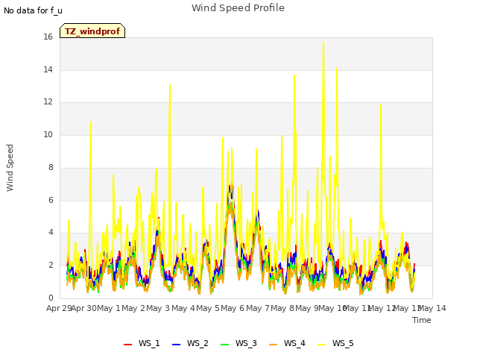Click the y-axis tick value 2
This screenshot has width=477, height=358.
[x=51, y=266]
